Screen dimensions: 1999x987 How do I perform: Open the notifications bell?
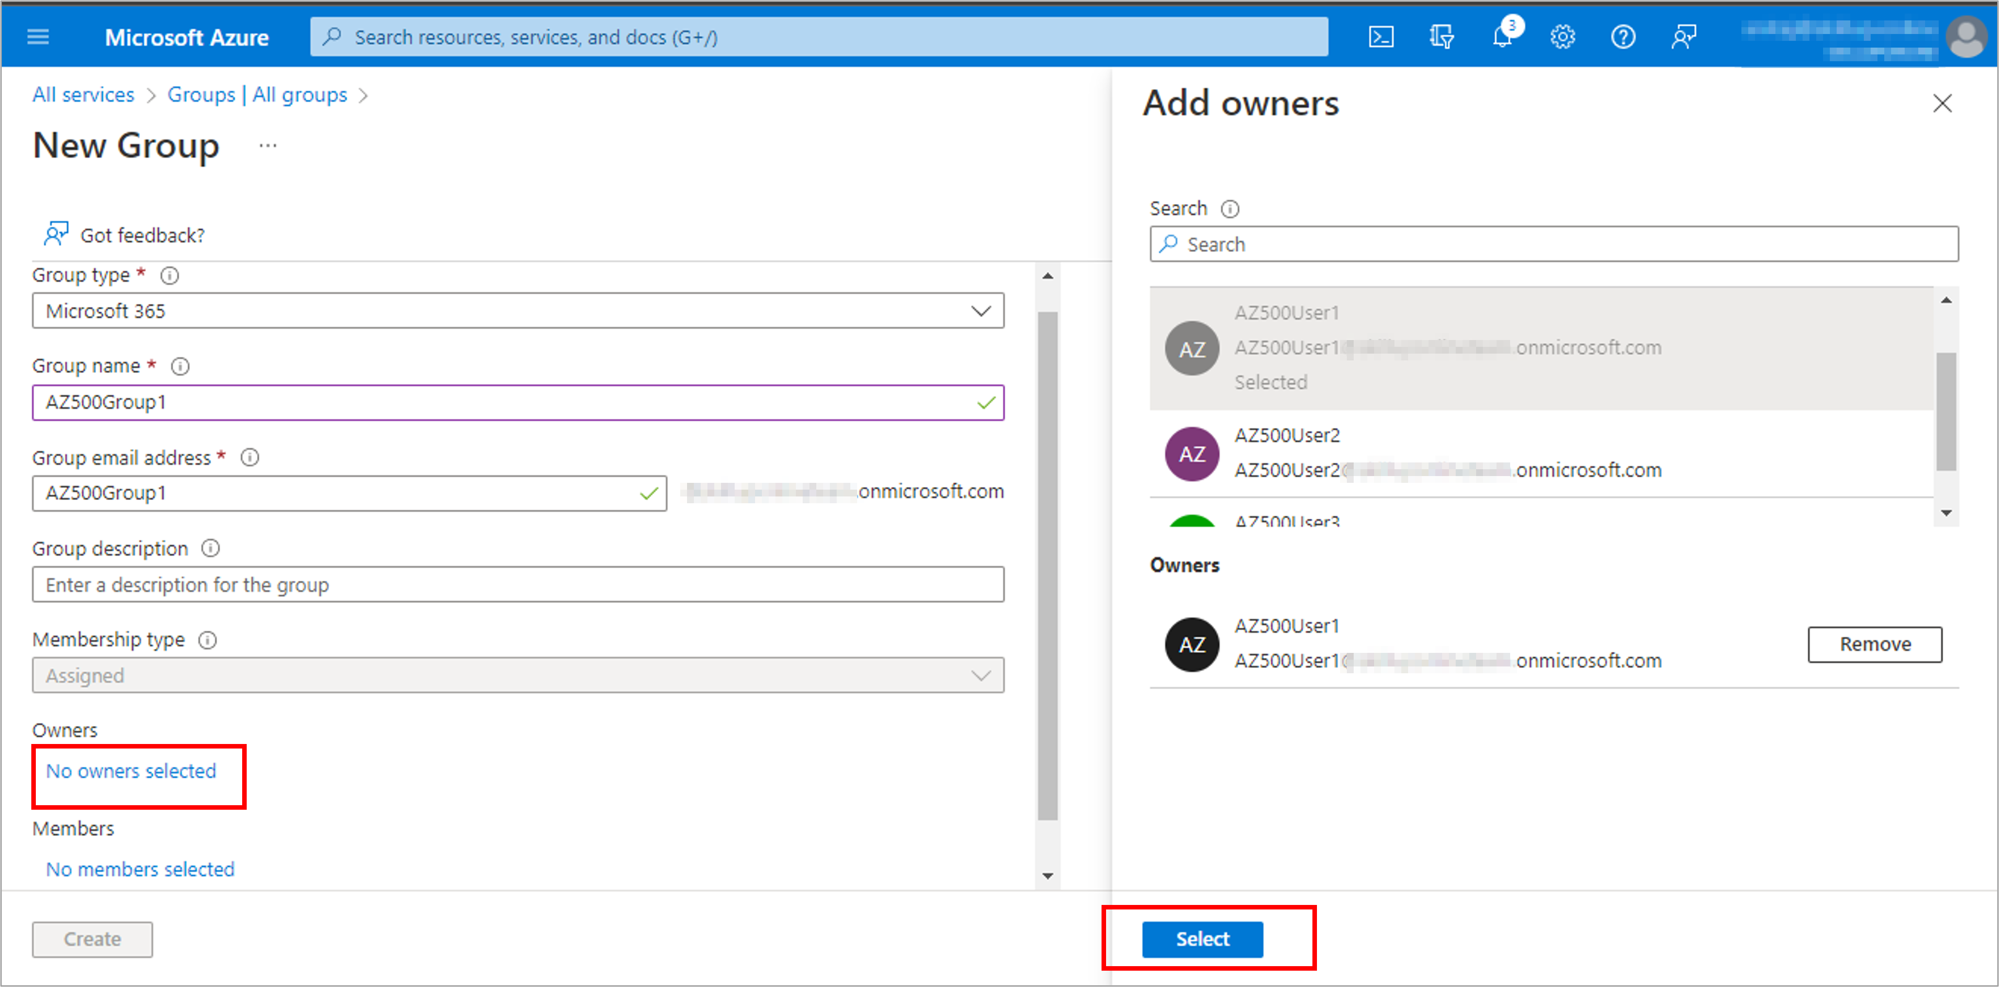click(1503, 36)
